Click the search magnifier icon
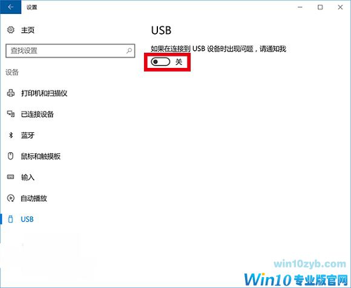Viewport: 351px width, 288px height. click(x=129, y=51)
